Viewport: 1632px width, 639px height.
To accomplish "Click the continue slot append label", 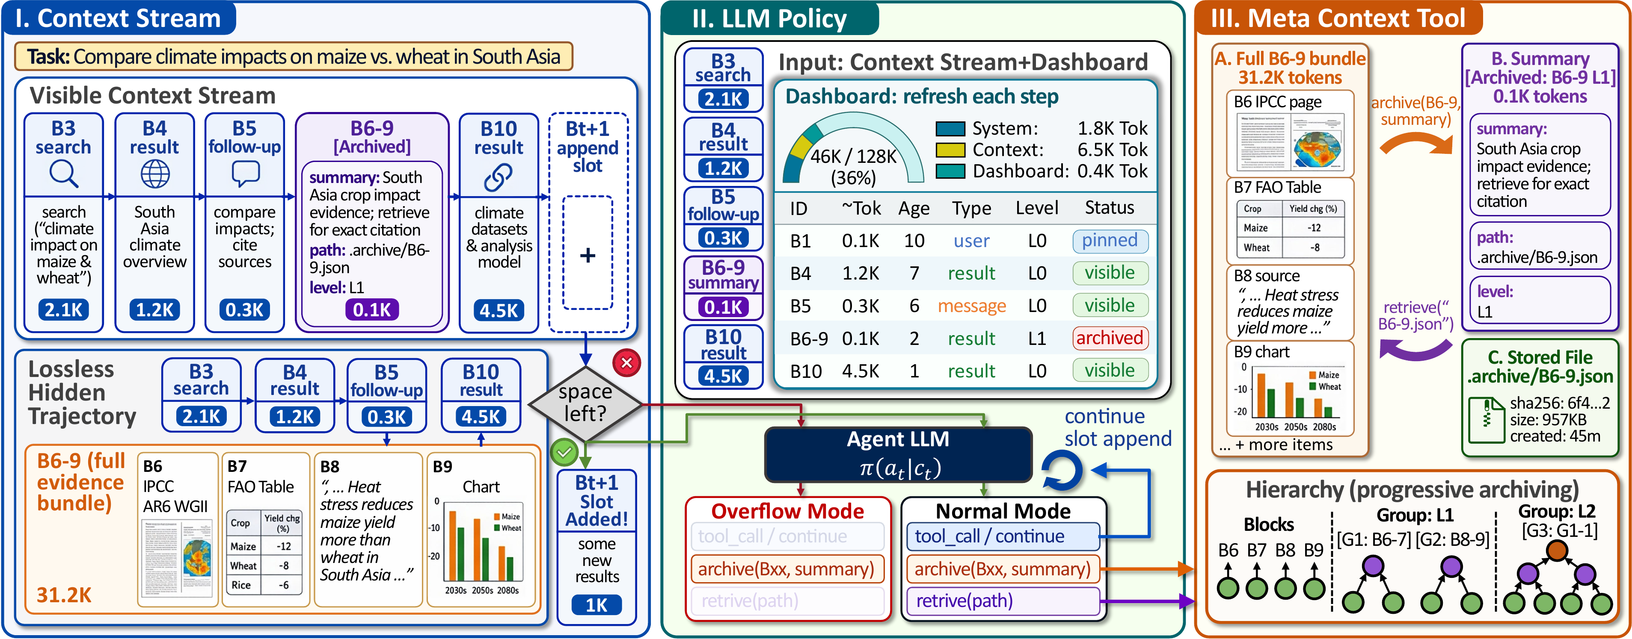I will (1118, 427).
